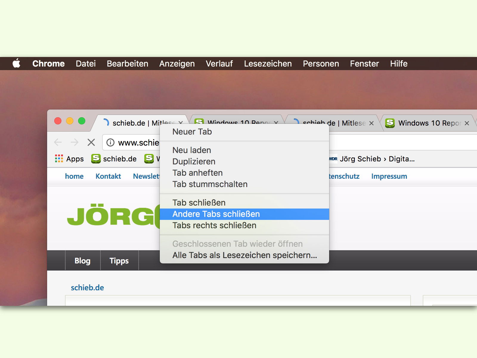Stop page loading with X button
The image size is (477, 358).
pyautogui.click(x=91, y=142)
